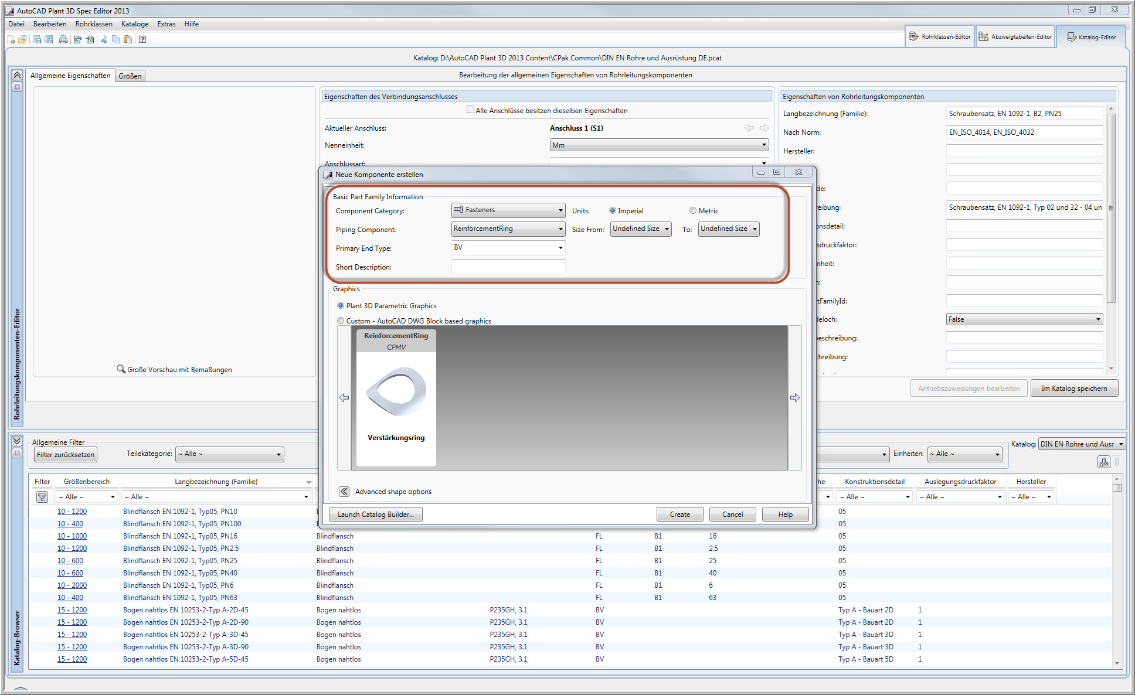Select the Metric units radio button
The height and width of the screenshot is (695, 1135).
(x=693, y=211)
